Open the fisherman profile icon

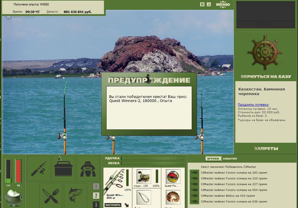(88, 169)
